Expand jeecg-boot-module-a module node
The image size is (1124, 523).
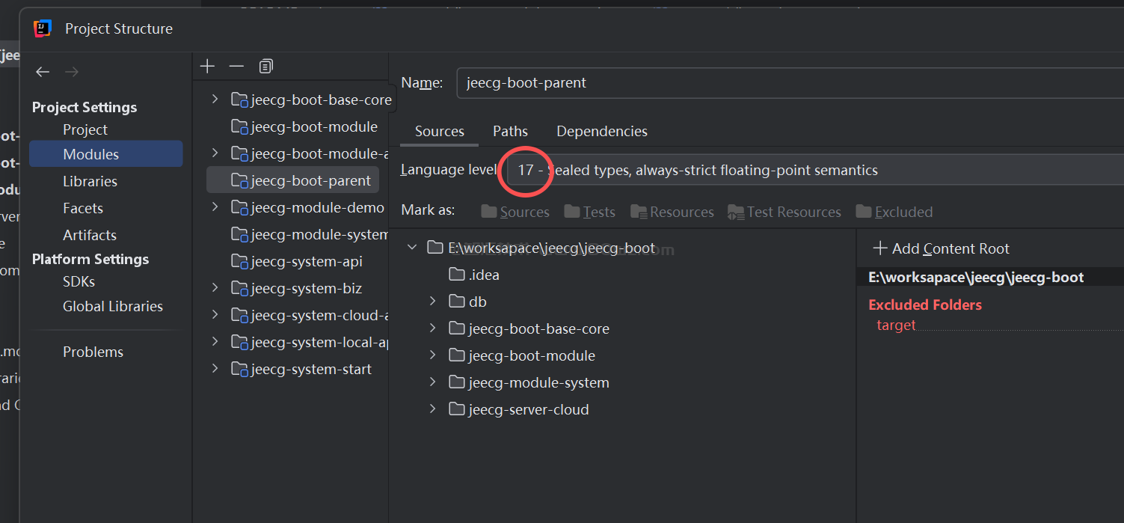[x=215, y=153]
